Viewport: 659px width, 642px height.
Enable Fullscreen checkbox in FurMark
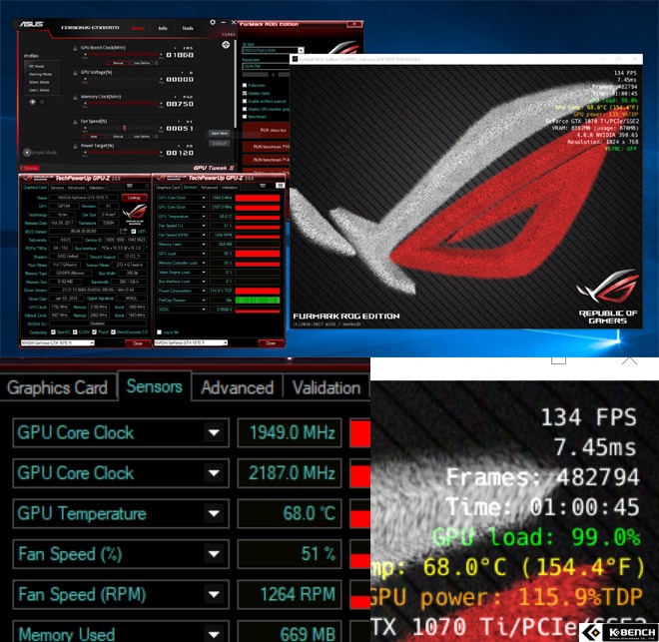[245, 85]
